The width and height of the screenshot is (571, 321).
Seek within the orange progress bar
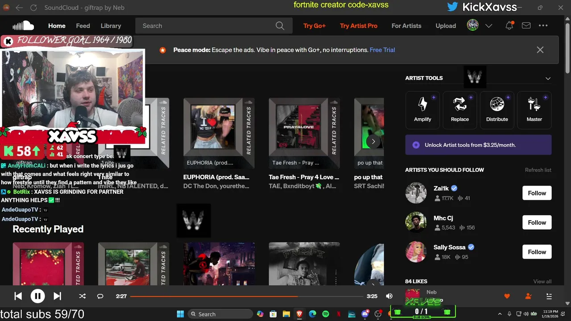pos(247,296)
